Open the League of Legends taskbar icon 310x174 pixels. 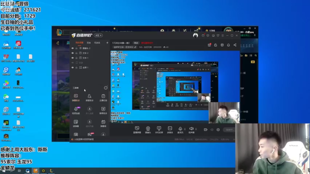point(51,171)
